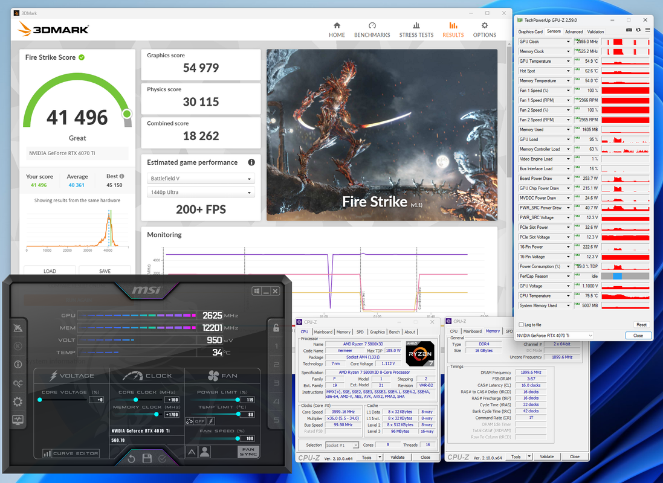Open the SPD tab in left CPU-Z
Viewport: 663px width, 483px height.
(x=360, y=331)
